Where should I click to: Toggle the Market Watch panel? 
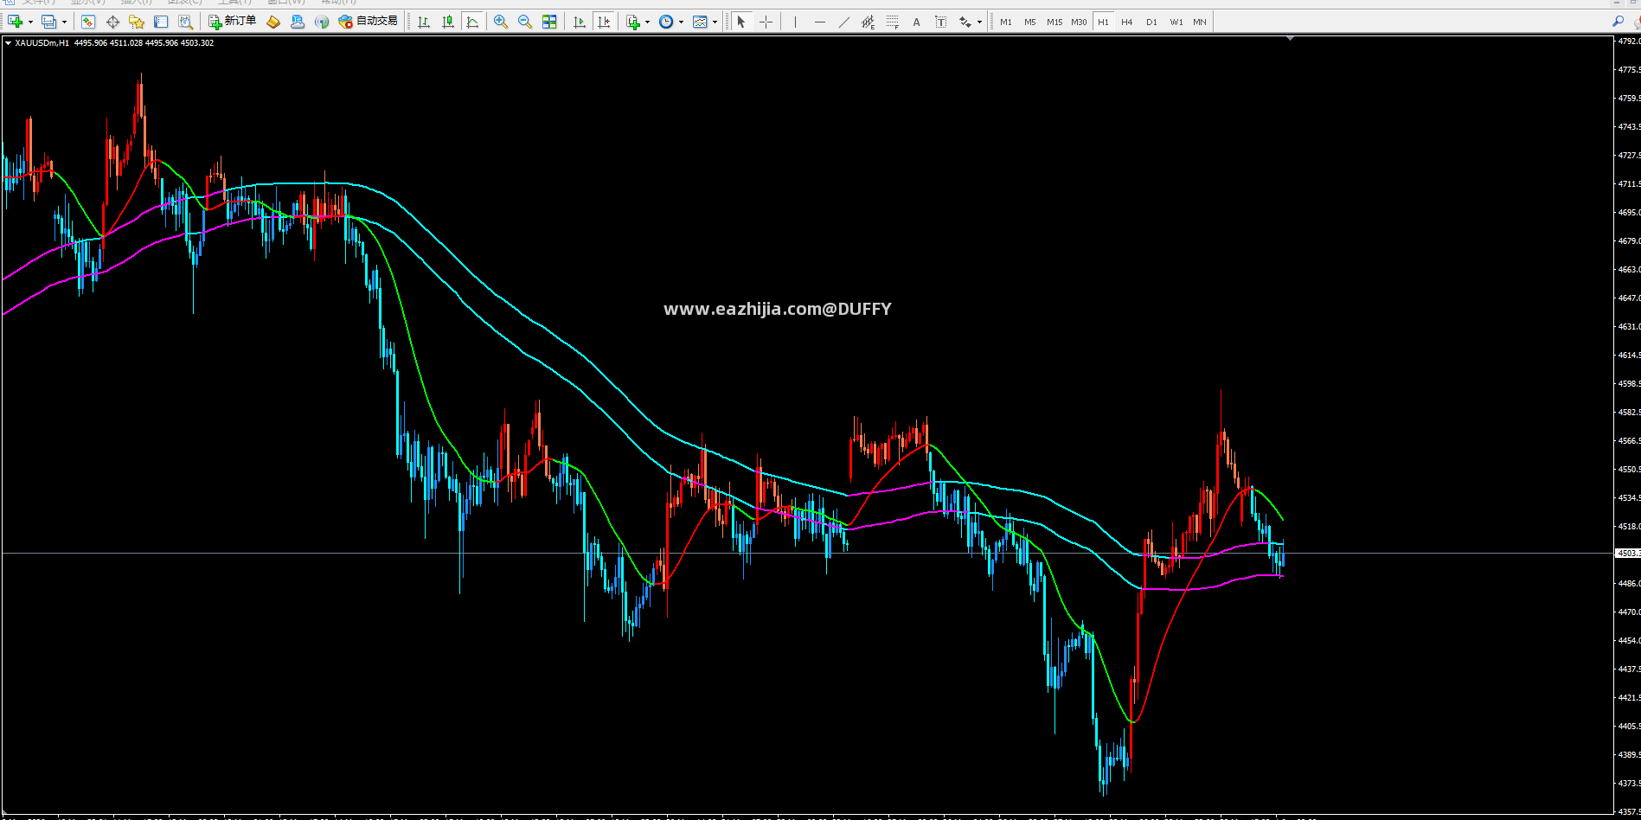[x=87, y=22]
